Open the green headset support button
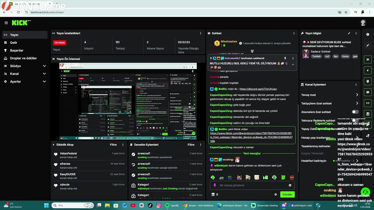The image size is (374, 210). [365, 192]
